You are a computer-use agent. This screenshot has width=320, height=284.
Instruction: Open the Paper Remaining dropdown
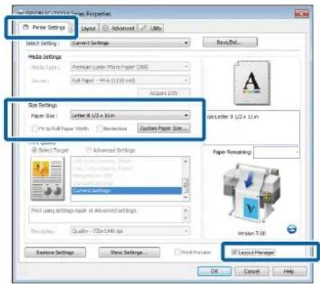[277, 153]
